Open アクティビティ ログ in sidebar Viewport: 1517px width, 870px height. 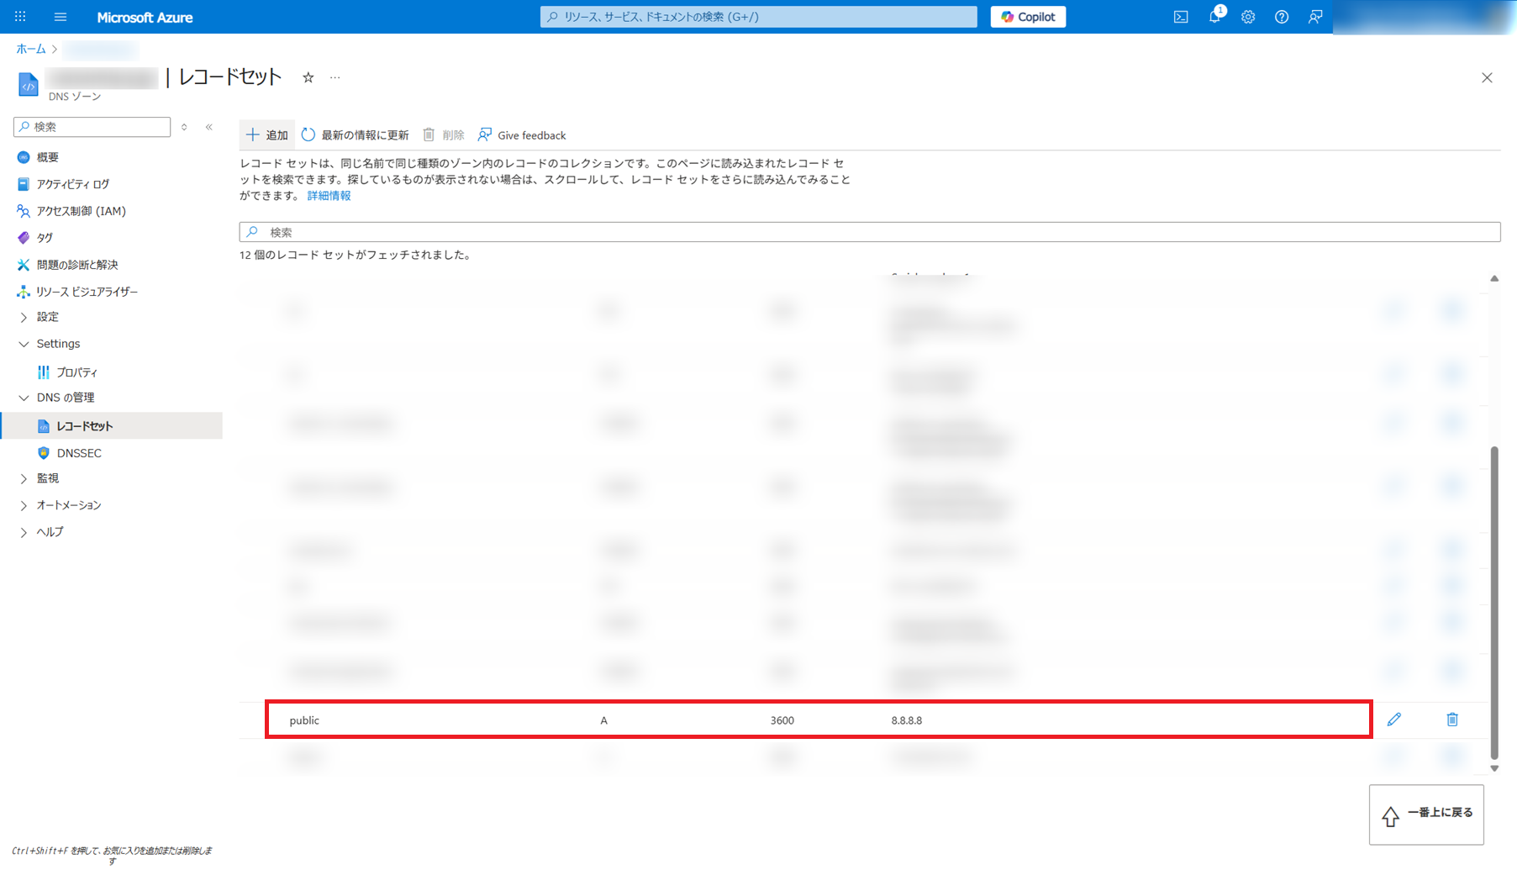pyautogui.click(x=72, y=184)
